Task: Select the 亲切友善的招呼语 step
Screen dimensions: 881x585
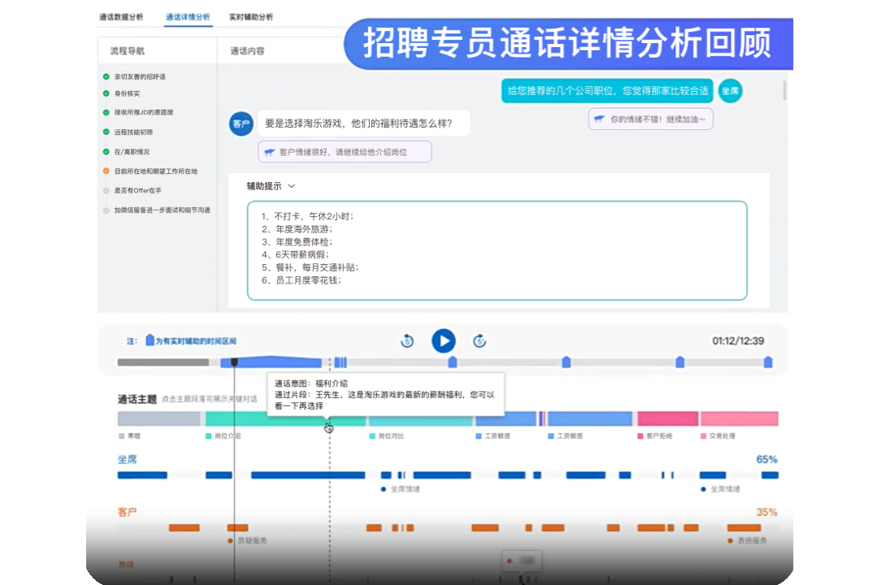Action: (140, 77)
